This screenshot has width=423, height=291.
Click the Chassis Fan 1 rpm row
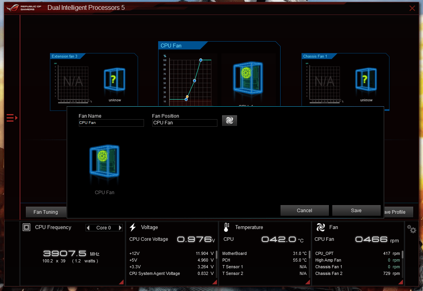(x=357, y=267)
